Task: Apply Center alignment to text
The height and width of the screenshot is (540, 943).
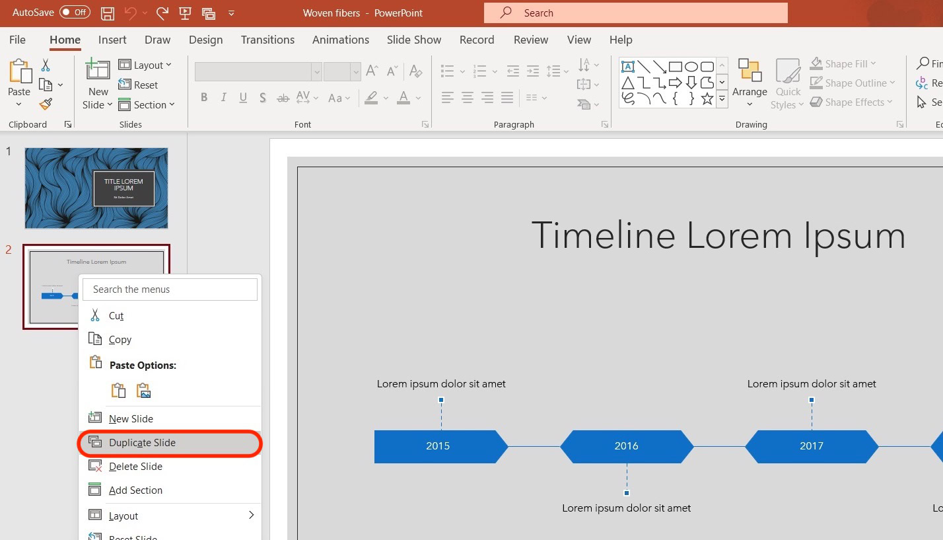Action: pyautogui.click(x=467, y=97)
